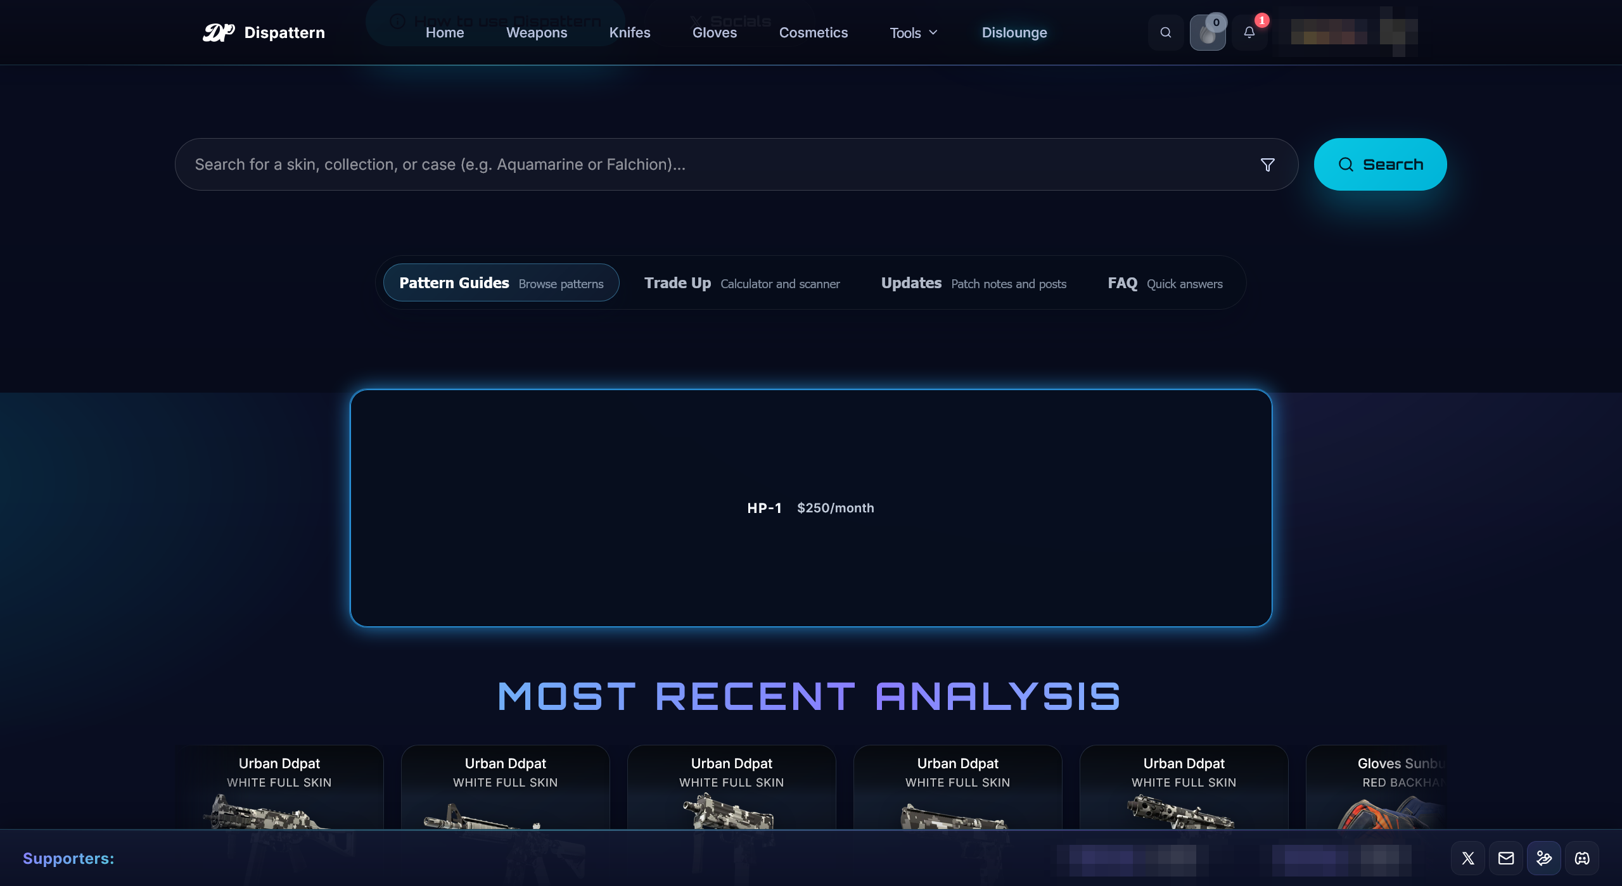Open the Dislounge nav link

(x=1014, y=33)
